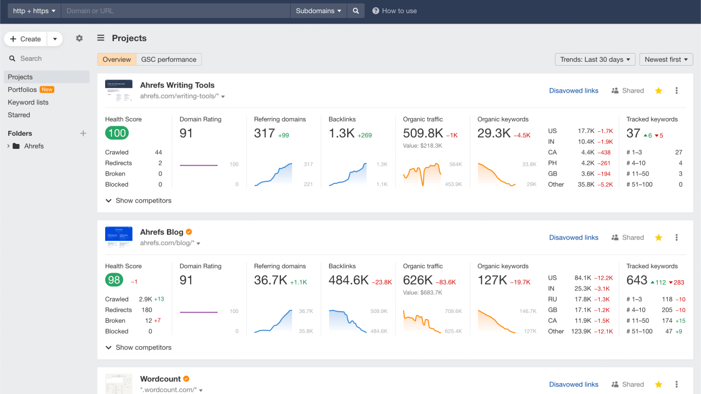The width and height of the screenshot is (701, 394).
Task: Toggle the favorite star on Wordcount
Action: [x=658, y=384]
